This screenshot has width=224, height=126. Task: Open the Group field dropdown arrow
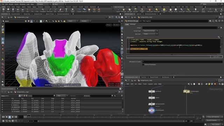[x=218, y=28]
